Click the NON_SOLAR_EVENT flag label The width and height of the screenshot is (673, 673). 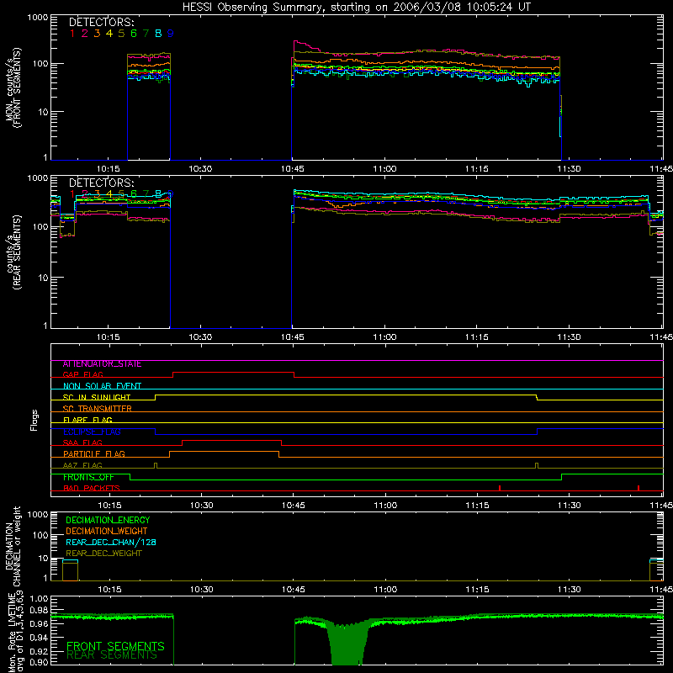click(x=102, y=386)
